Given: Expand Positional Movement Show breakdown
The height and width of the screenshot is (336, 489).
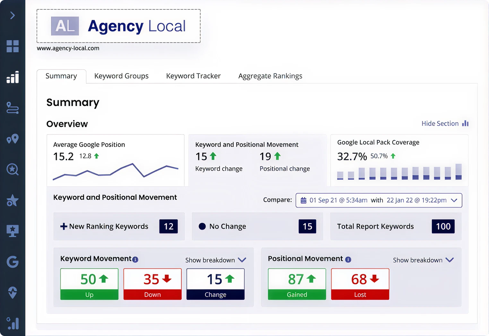Looking at the screenshot, I should click(424, 260).
